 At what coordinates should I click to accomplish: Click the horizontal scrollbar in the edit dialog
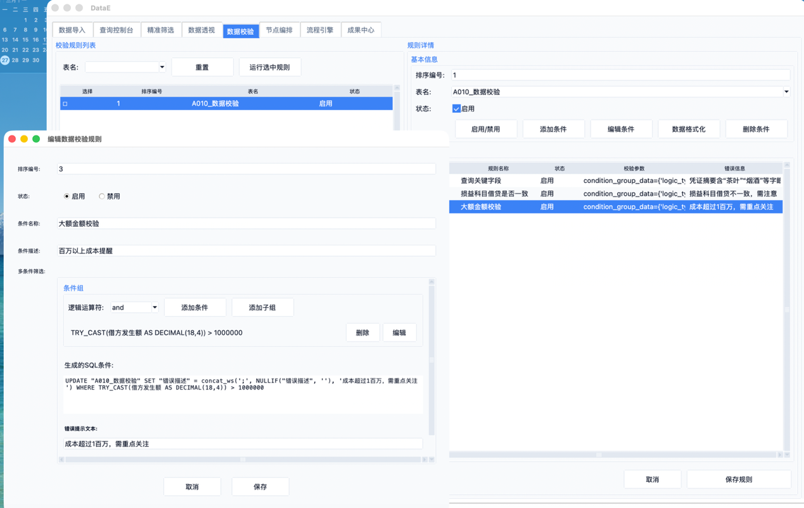click(243, 459)
